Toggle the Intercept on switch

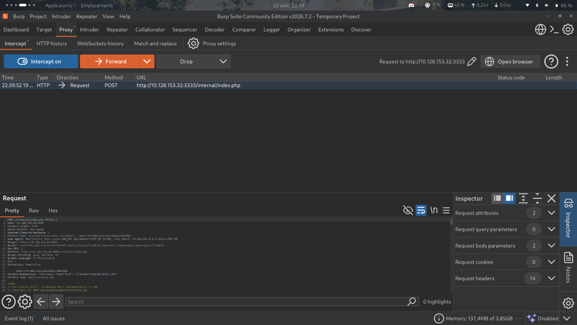[41, 61]
